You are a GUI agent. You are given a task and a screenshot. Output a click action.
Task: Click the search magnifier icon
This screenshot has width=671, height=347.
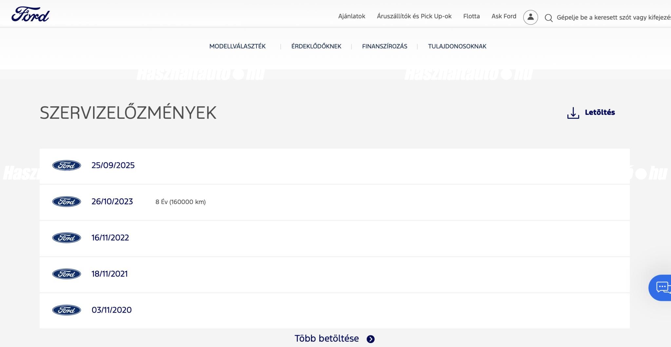click(x=548, y=18)
